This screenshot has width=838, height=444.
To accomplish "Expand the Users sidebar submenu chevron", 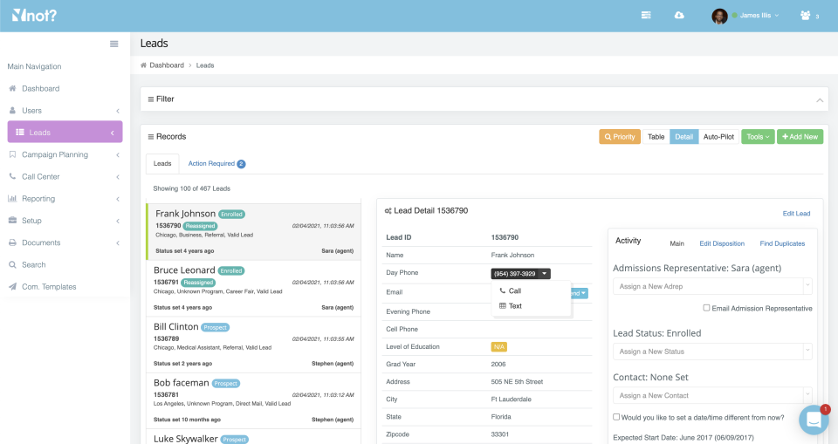I will tap(118, 111).
